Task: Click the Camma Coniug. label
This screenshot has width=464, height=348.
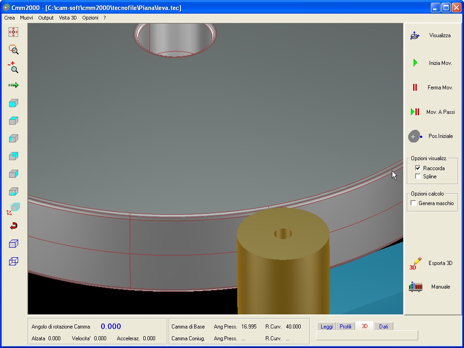Action: (x=188, y=338)
